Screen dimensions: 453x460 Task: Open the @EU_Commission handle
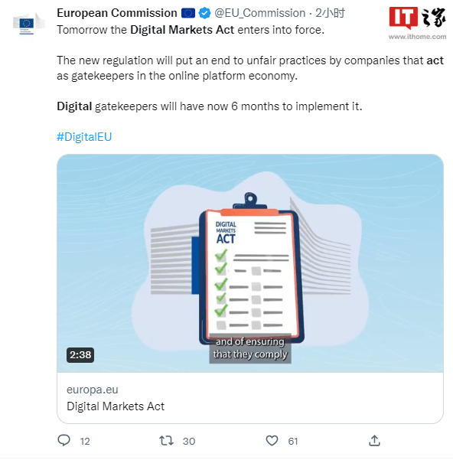coord(259,13)
